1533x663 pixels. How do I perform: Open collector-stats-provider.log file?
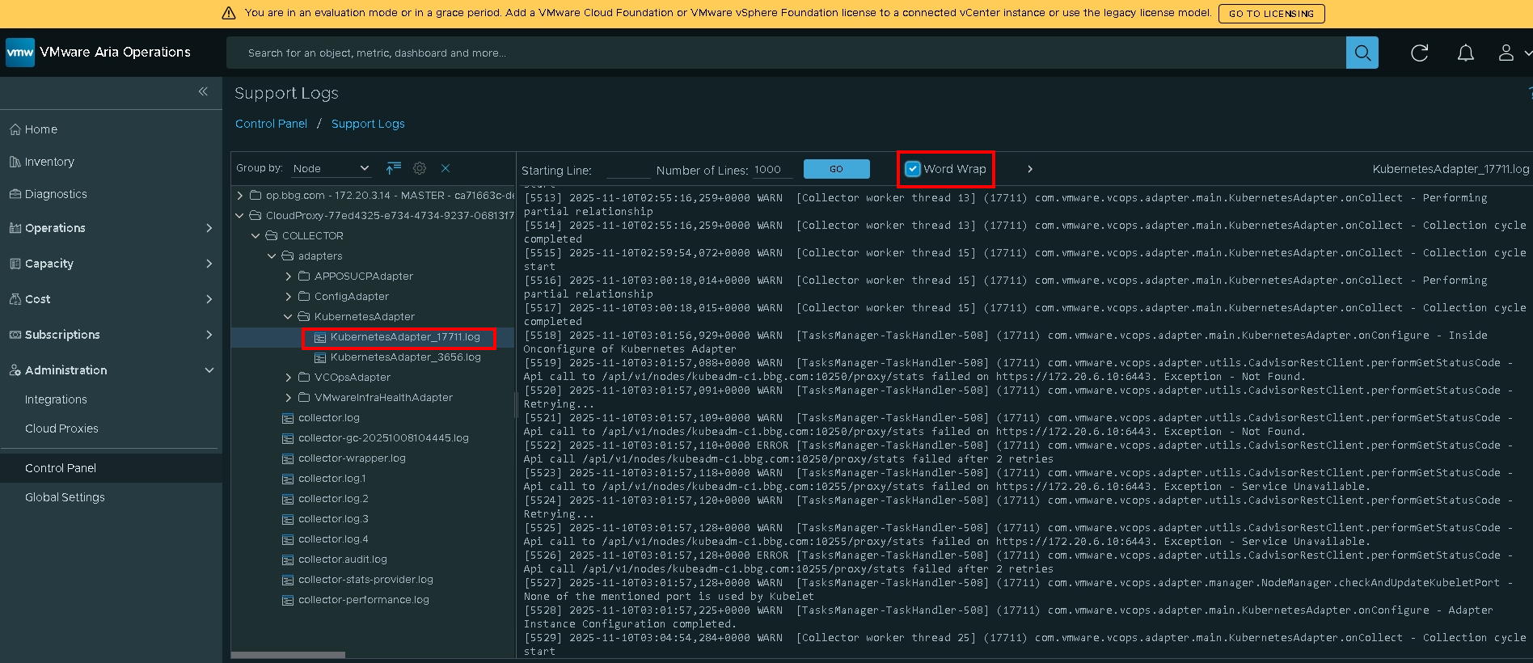(x=365, y=580)
